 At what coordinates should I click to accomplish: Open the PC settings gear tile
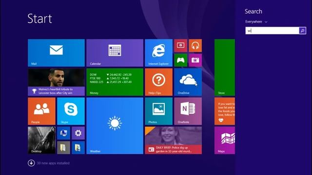78,133
